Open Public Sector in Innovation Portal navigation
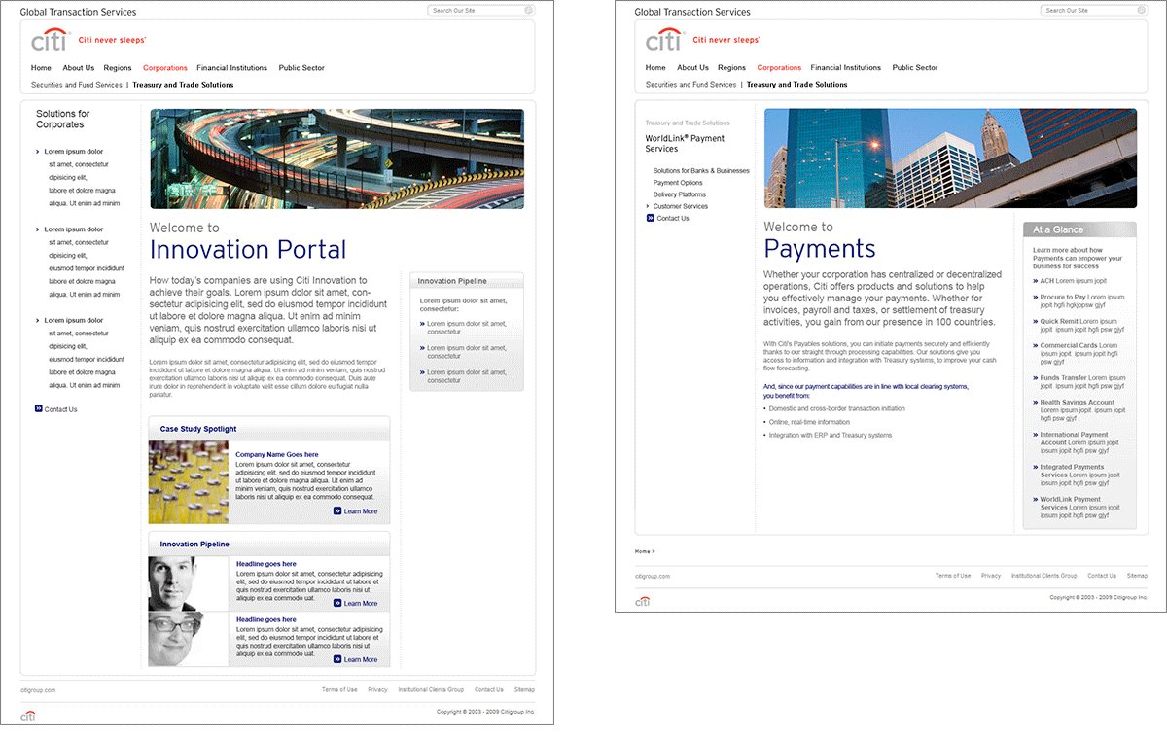Viewport: 1167px width, 739px height. [x=301, y=68]
